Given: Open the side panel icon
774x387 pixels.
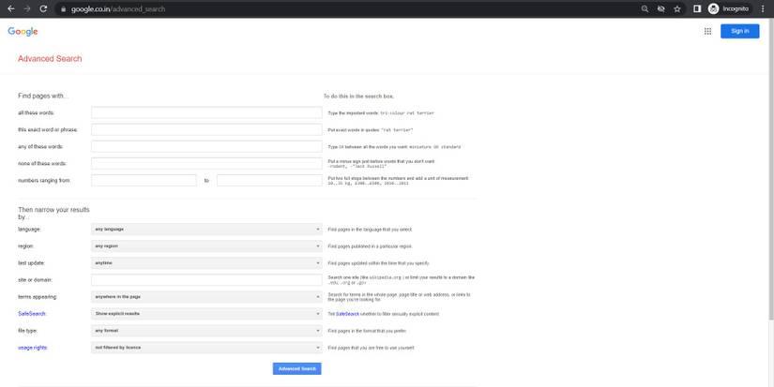Looking at the screenshot, I should pyautogui.click(x=697, y=8).
